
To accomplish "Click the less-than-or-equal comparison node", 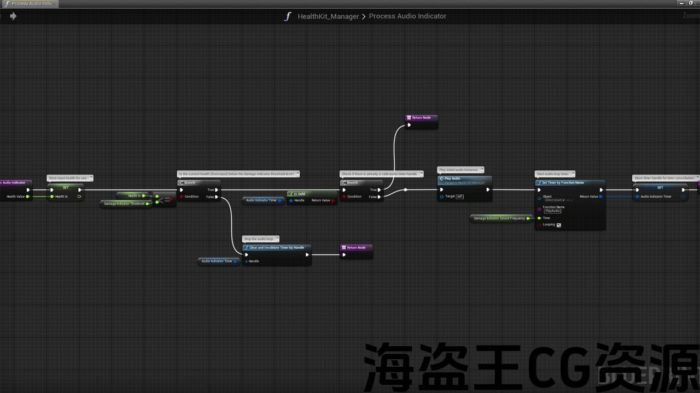I will [x=165, y=199].
